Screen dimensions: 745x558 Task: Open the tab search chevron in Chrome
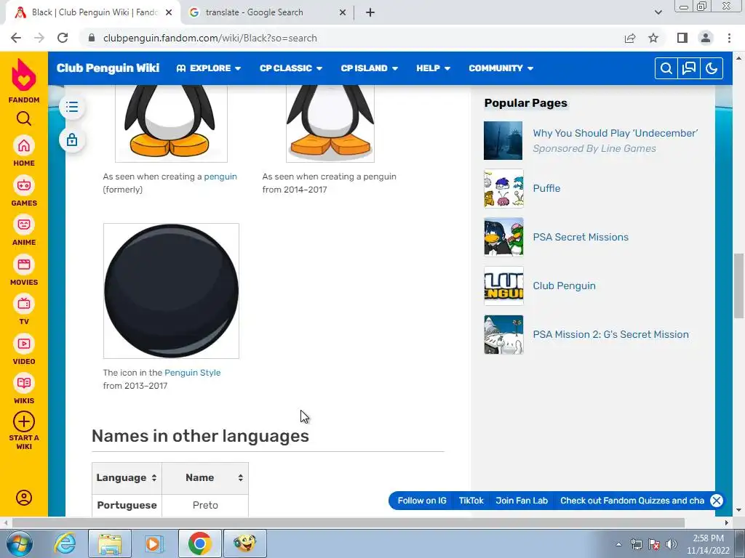[658, 12]
